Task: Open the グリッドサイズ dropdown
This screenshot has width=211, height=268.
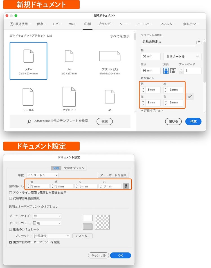Action: pos(47,216)
